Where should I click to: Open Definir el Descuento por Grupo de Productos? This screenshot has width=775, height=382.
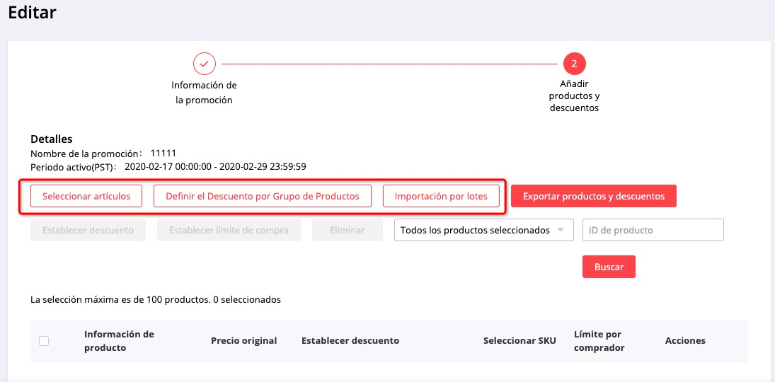coord(262,196)
